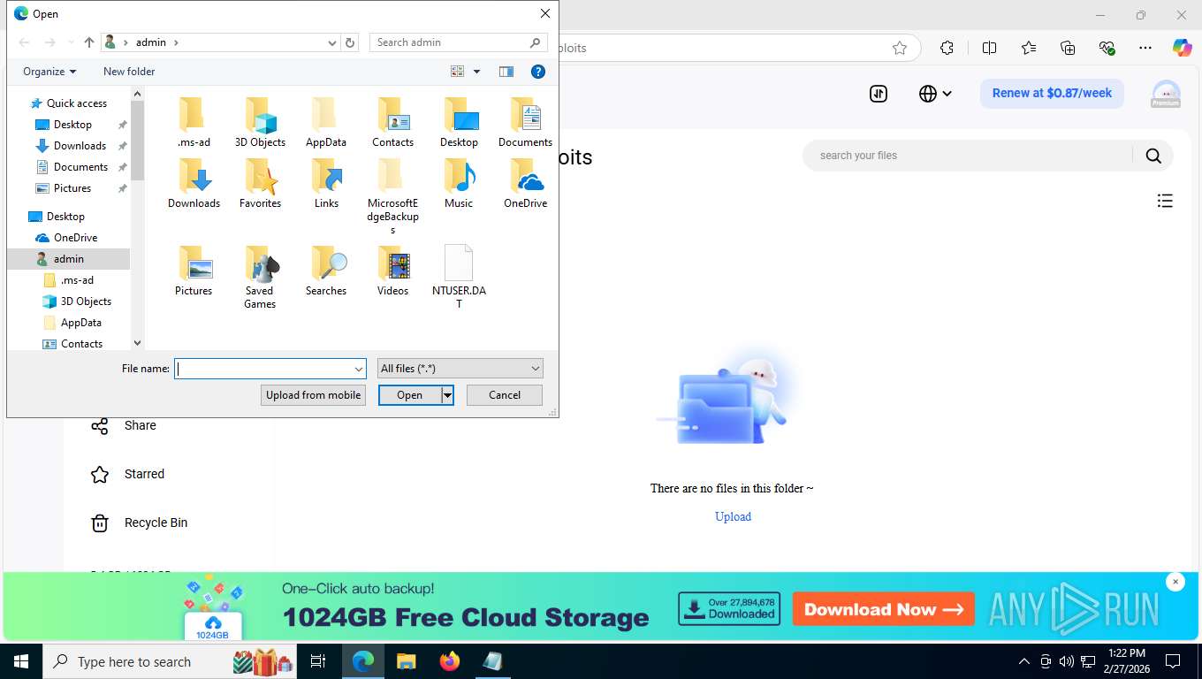Screen dimensions: 1202x679
Task: Open the Organize dropdown menu
Action: pyautogui.click(x=49, y=72)
